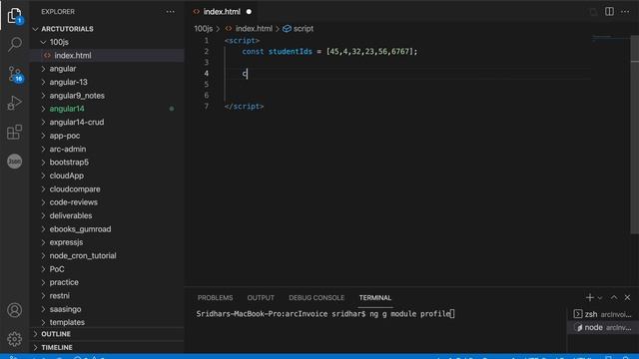Image resolution: width=639 pixels, height=359 pixels.
Task: Create a new terminal with plus icon
Action: click(x=589, y=298)
